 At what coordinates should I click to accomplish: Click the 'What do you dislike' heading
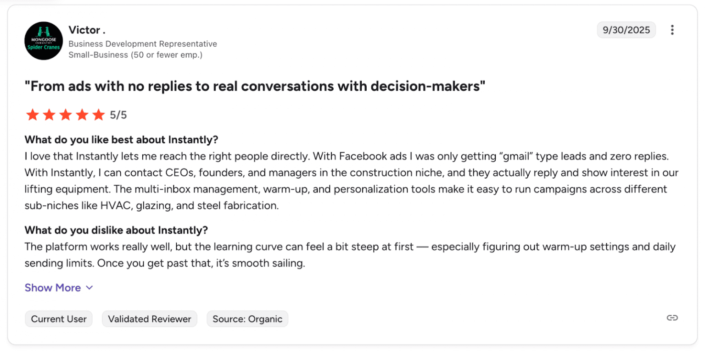click(116, 230)
